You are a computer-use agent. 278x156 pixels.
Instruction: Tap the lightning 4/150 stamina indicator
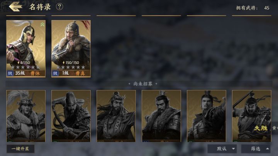(24, 62)
